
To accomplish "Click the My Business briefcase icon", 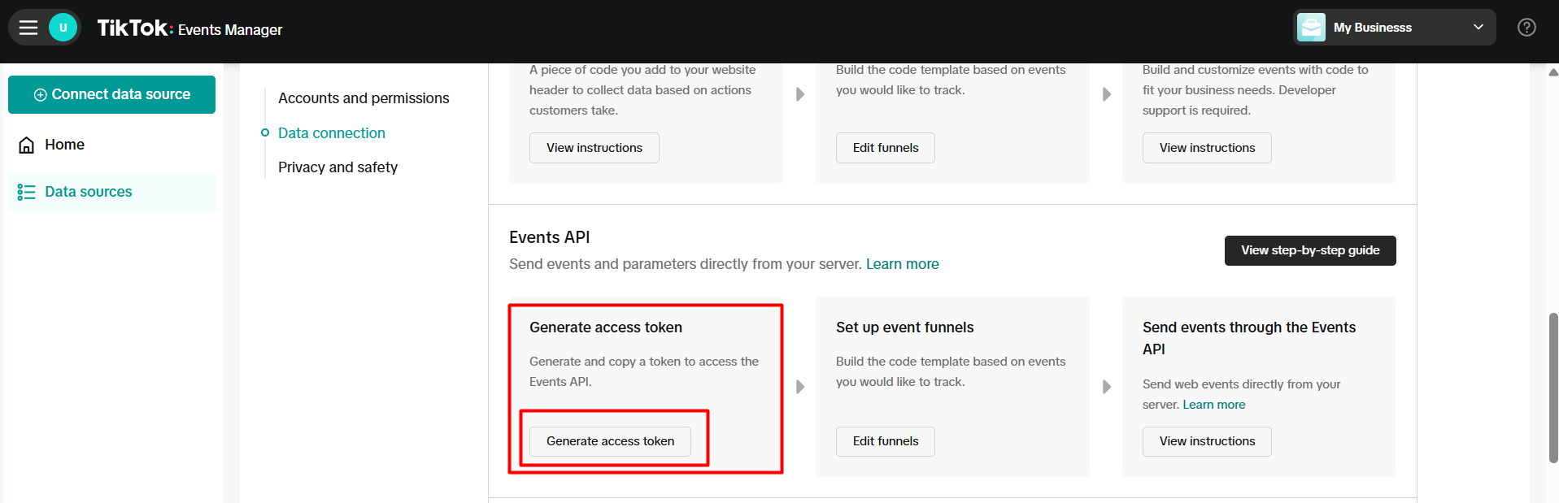I will pos(1311,28).
